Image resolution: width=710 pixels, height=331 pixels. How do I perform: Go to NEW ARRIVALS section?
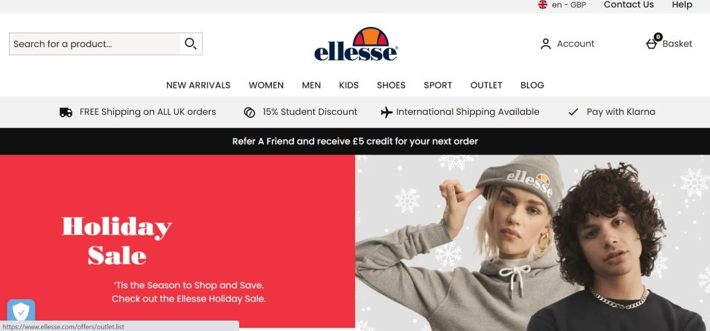[198, 85]
